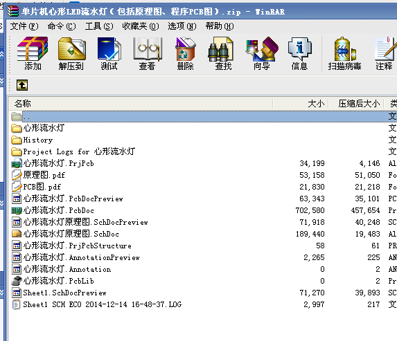The image size is (397, 341).
Task: Select the parent folder ".." row
Action: [x=202, y=116]
